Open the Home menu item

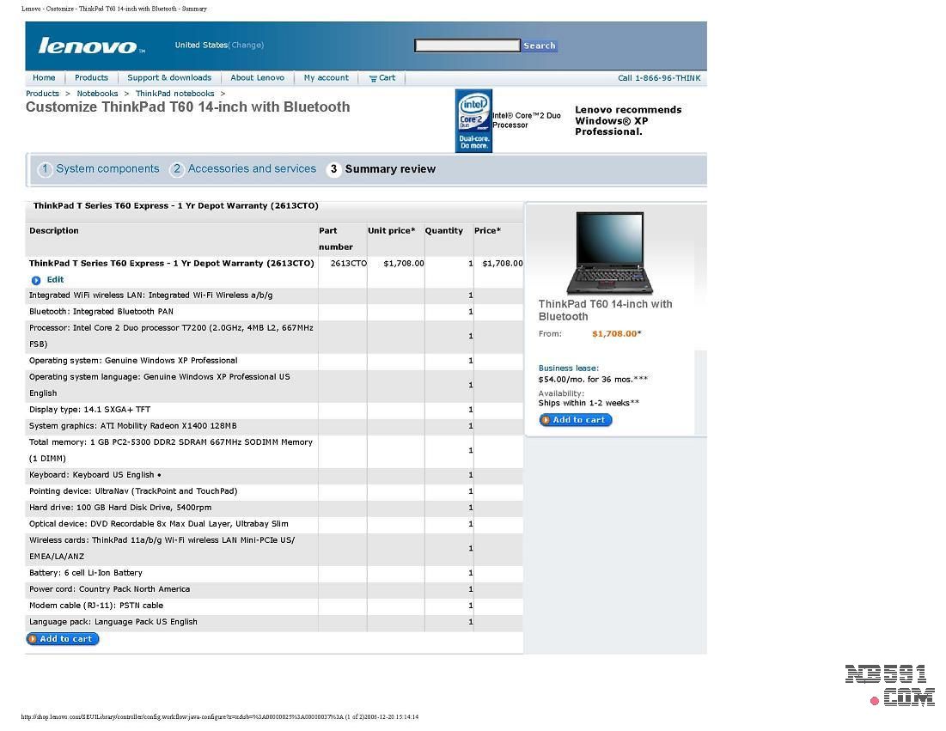coord(44,78)
